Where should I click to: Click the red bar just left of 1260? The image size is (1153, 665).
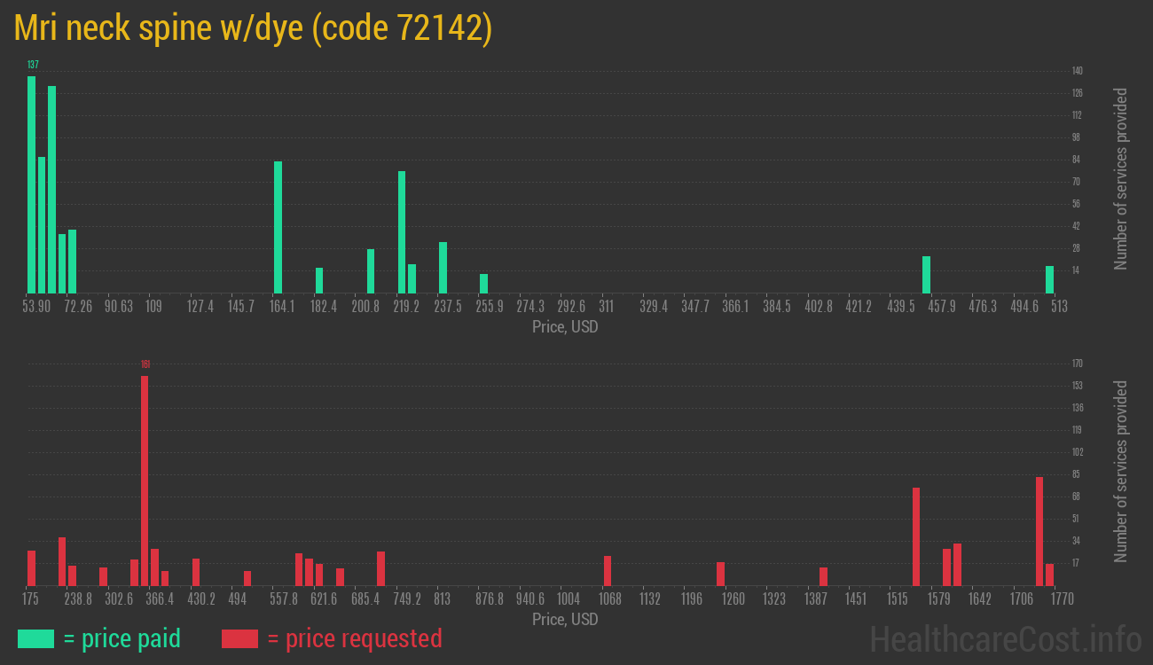point(720,574)
